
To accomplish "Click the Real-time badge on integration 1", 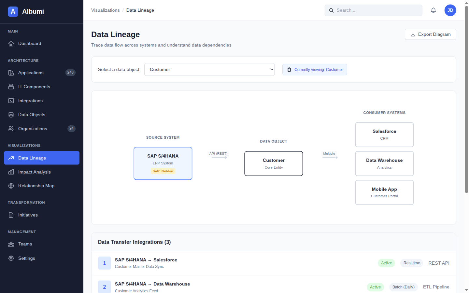I will (411, 263).
